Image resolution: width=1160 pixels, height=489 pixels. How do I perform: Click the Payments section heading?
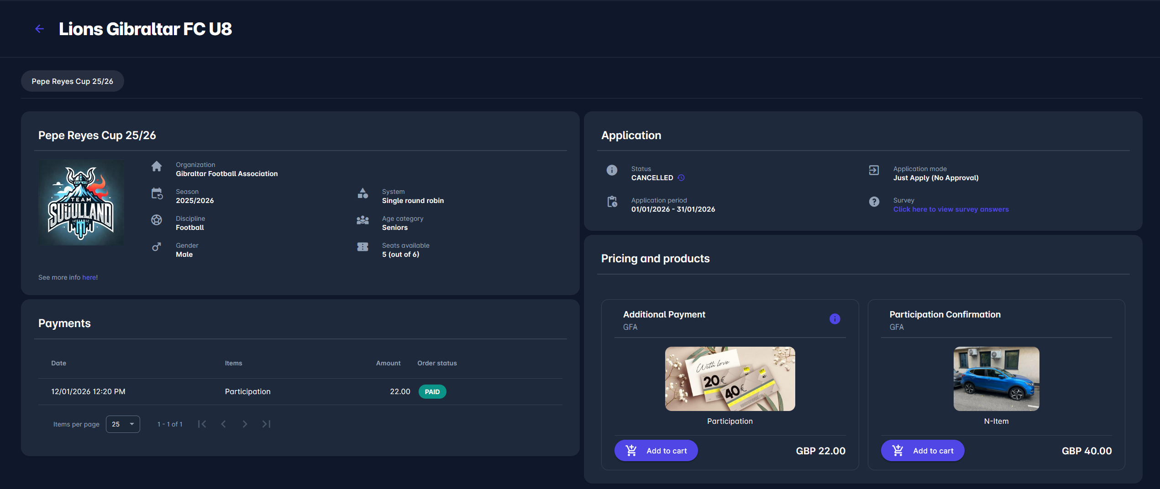[x=64, y=323]
